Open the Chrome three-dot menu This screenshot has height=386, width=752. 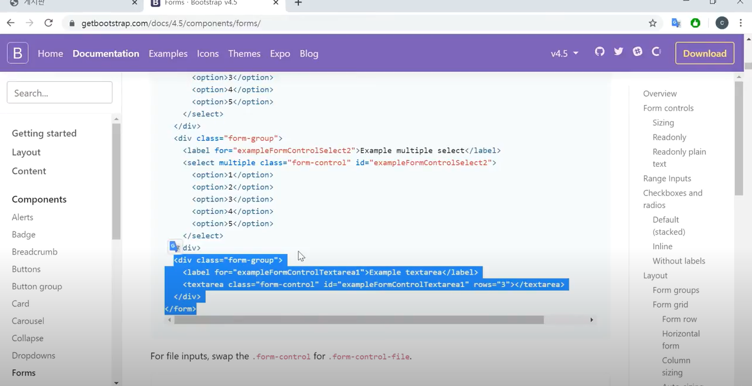click(x=741, y=23)
